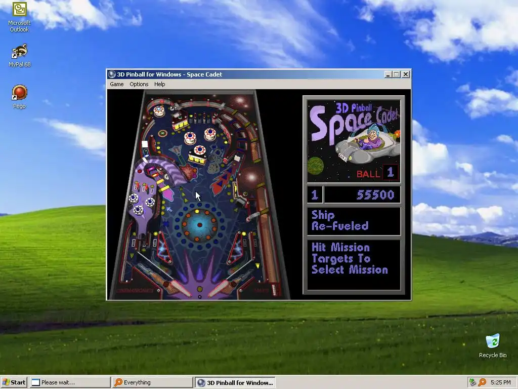Open the Microsoft Outlook desktop icon
The image size is (518, 389).
(19, 17)
